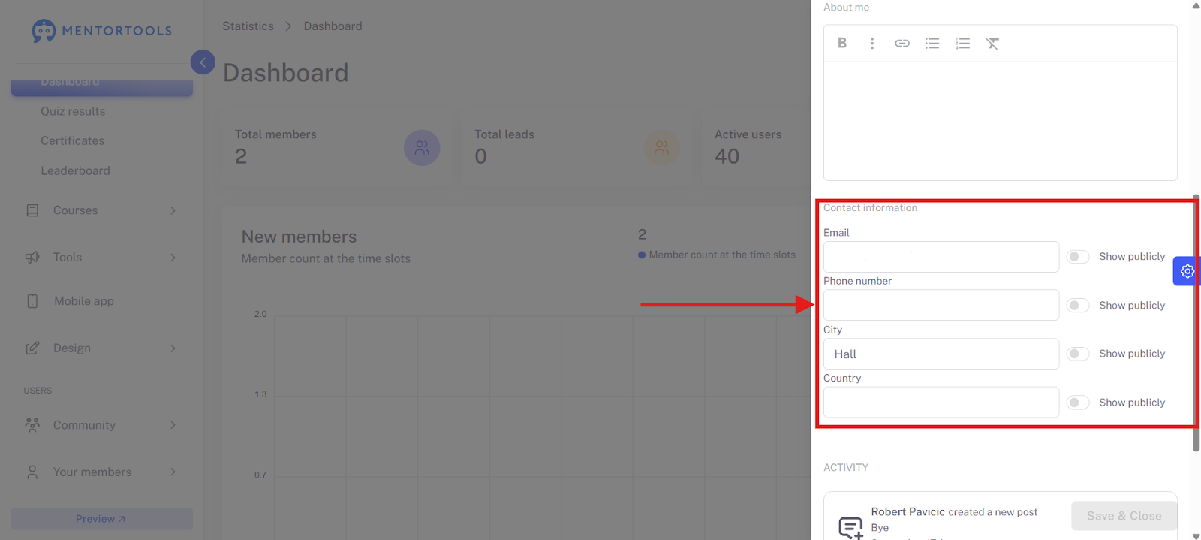Enable Show publicly for Phone number
Viewport: 1201px width, 540px height.
point(1078,306)
